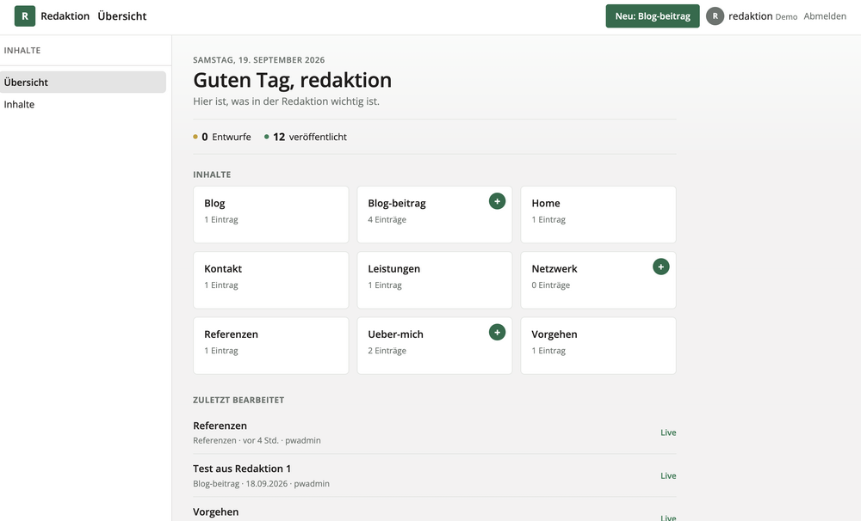Add new Blog-beitrag via plus icon
The width and height of the screenshot is (861, 521).
point(497,201)
